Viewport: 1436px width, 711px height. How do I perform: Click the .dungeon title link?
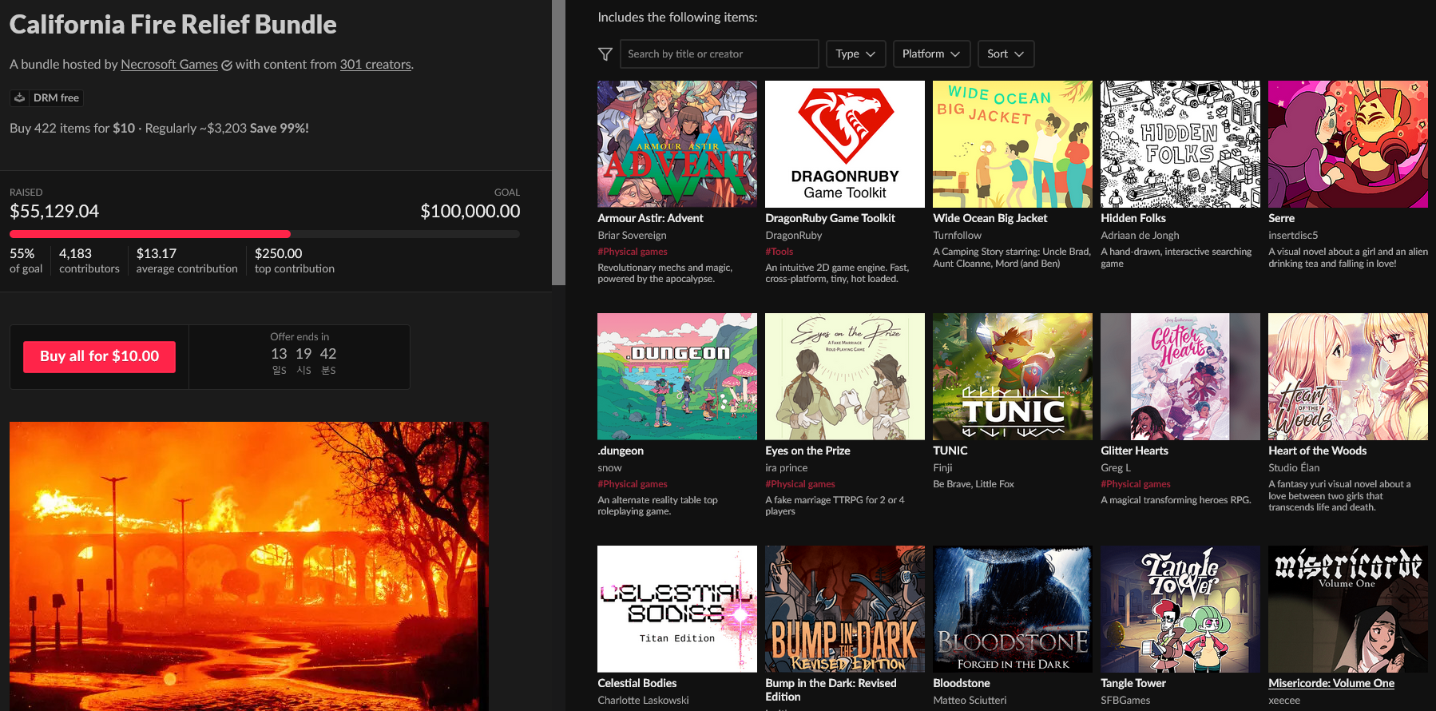tap(621, 451)
